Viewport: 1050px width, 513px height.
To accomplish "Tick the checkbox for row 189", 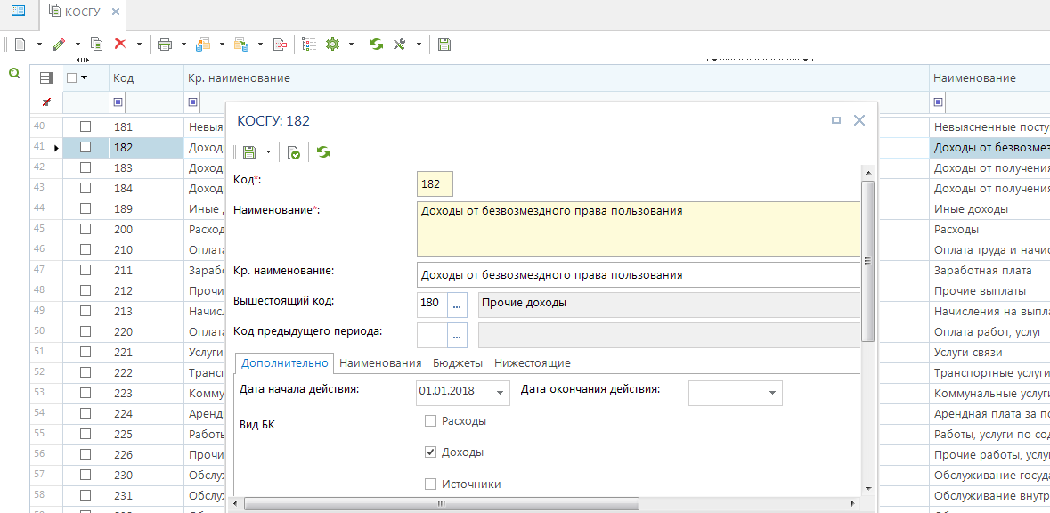I will 85,208.
